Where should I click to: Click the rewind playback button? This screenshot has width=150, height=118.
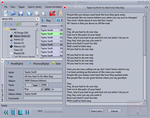6,112
